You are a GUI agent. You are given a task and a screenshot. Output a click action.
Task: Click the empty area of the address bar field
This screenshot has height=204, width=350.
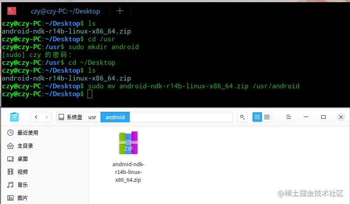pos(181,117)
